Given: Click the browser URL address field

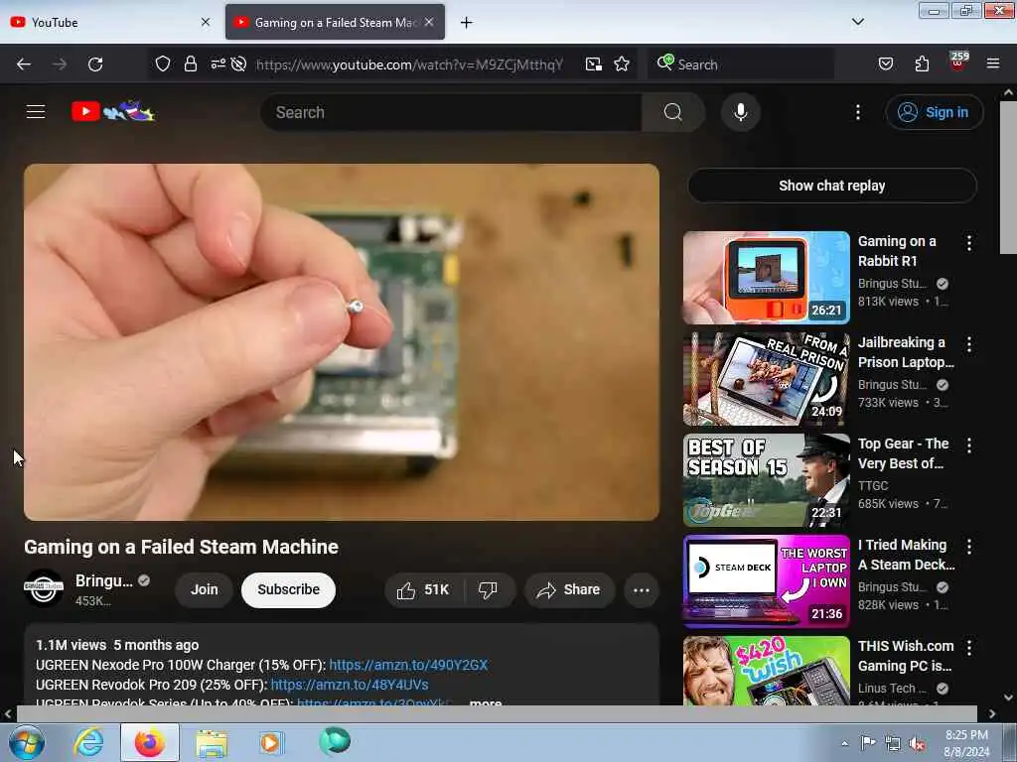Looking at the screenshot, I should coord(409,64).
